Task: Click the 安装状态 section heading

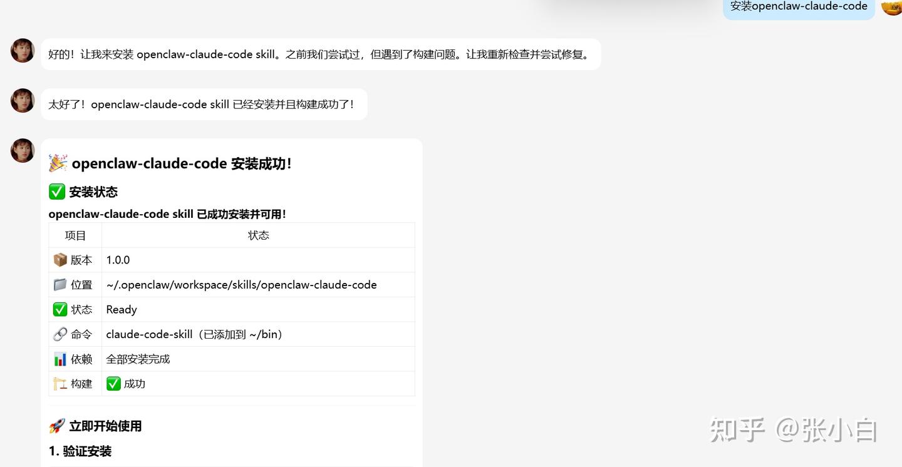Action: pos(93,192)
